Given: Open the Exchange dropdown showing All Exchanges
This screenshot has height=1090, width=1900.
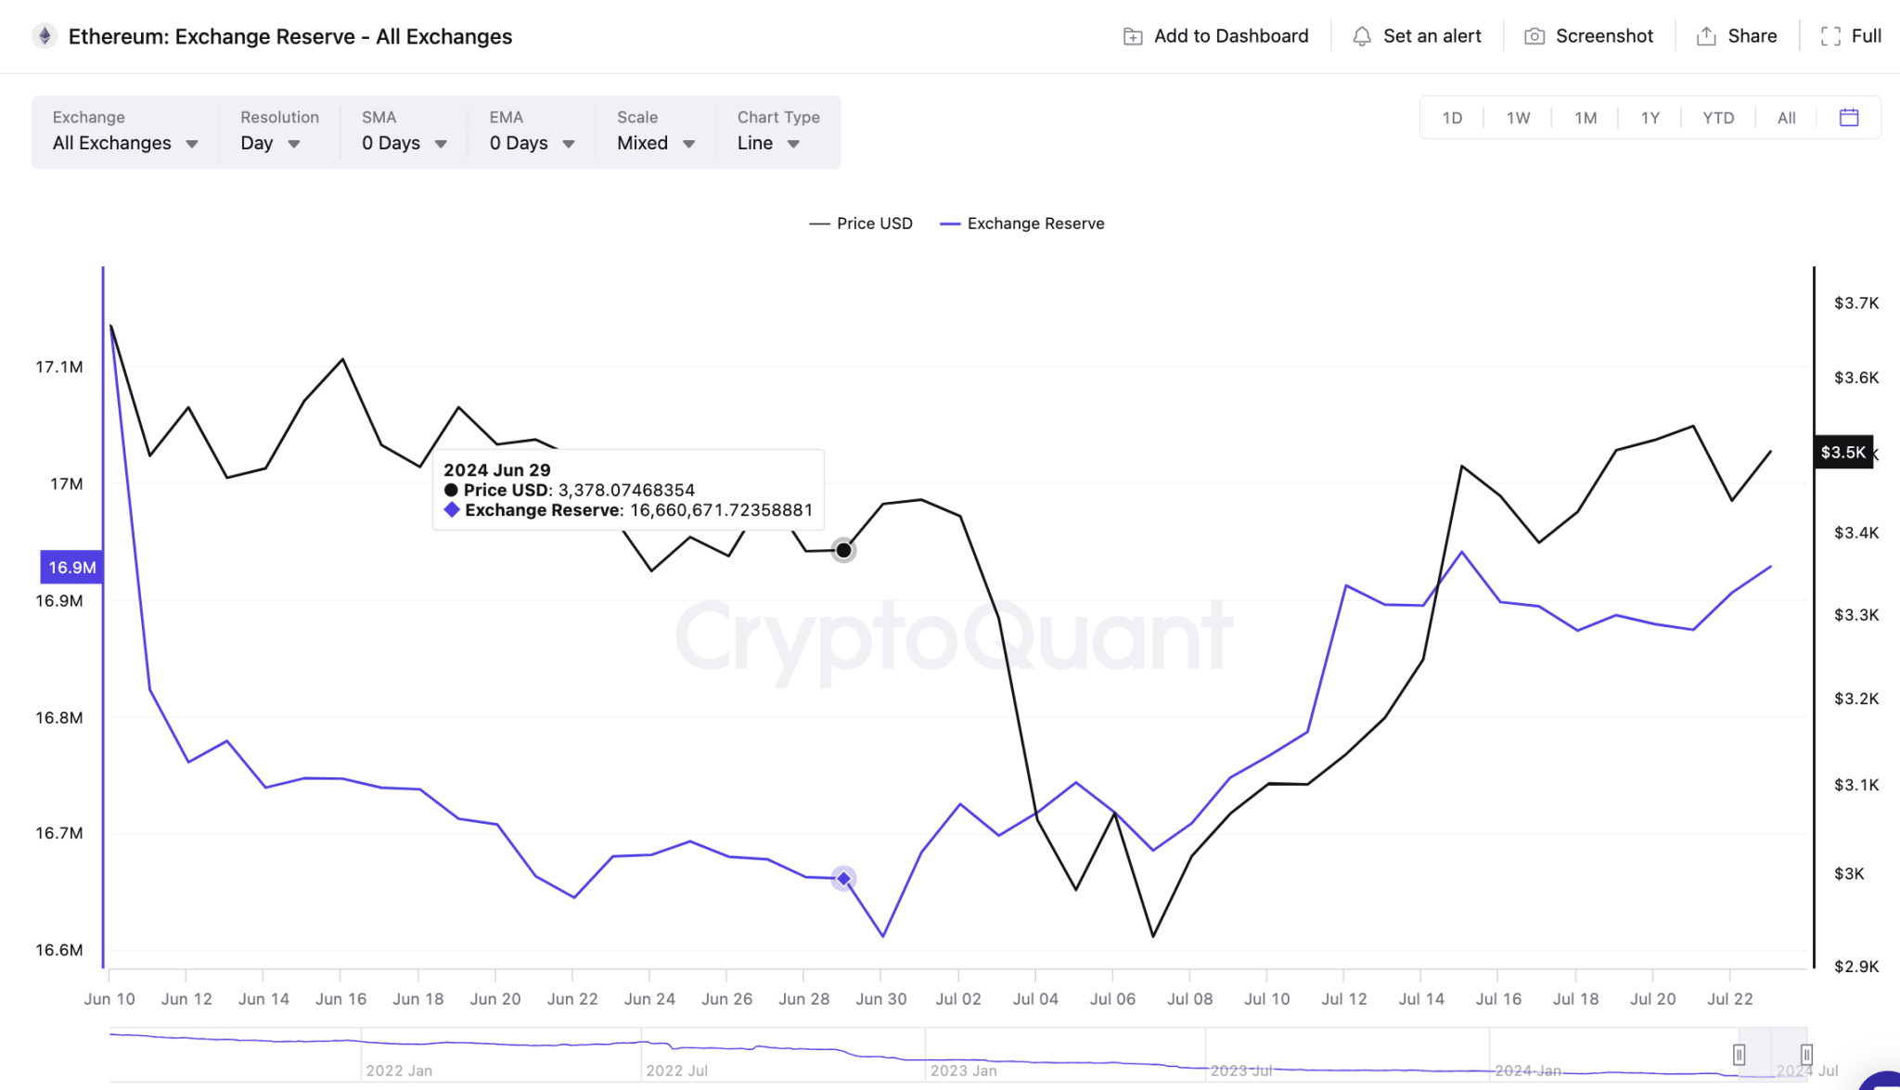Looking at the screenshot, I should 123,143.
